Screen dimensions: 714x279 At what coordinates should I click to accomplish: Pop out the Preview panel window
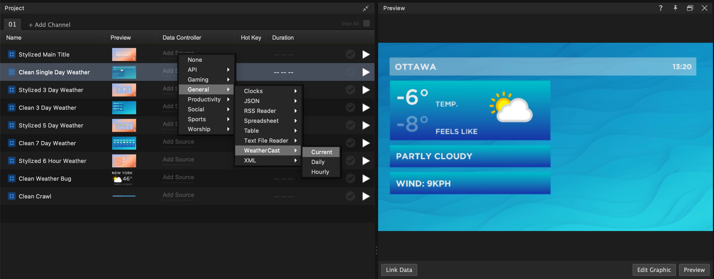(x=690, y=8)
